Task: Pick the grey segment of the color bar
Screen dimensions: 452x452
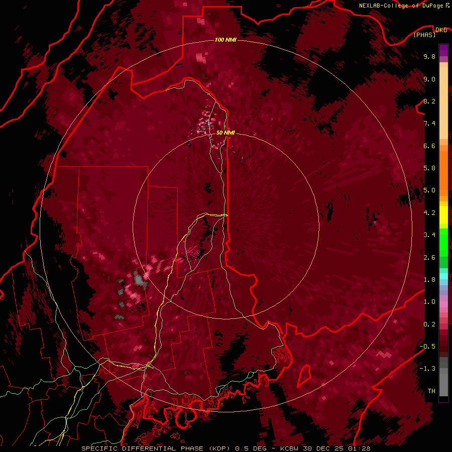Action: (443, 377)
